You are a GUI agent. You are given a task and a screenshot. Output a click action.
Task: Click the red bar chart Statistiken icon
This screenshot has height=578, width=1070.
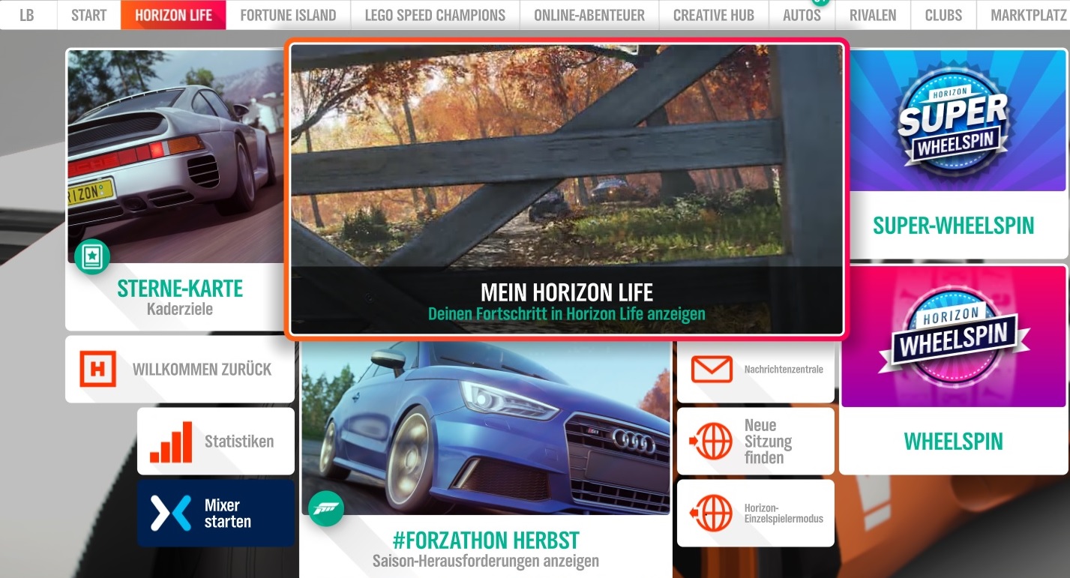(x=171, y=442)
